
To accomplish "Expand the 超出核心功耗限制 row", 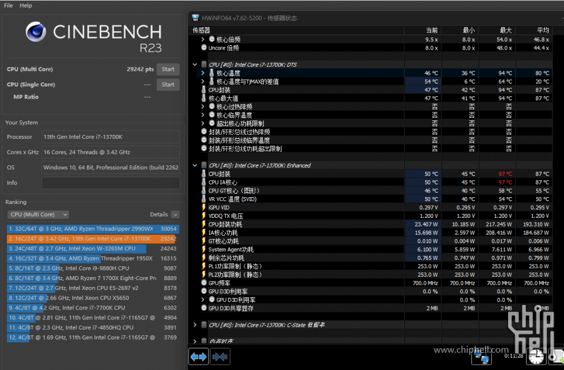I will tap(203, 123).
